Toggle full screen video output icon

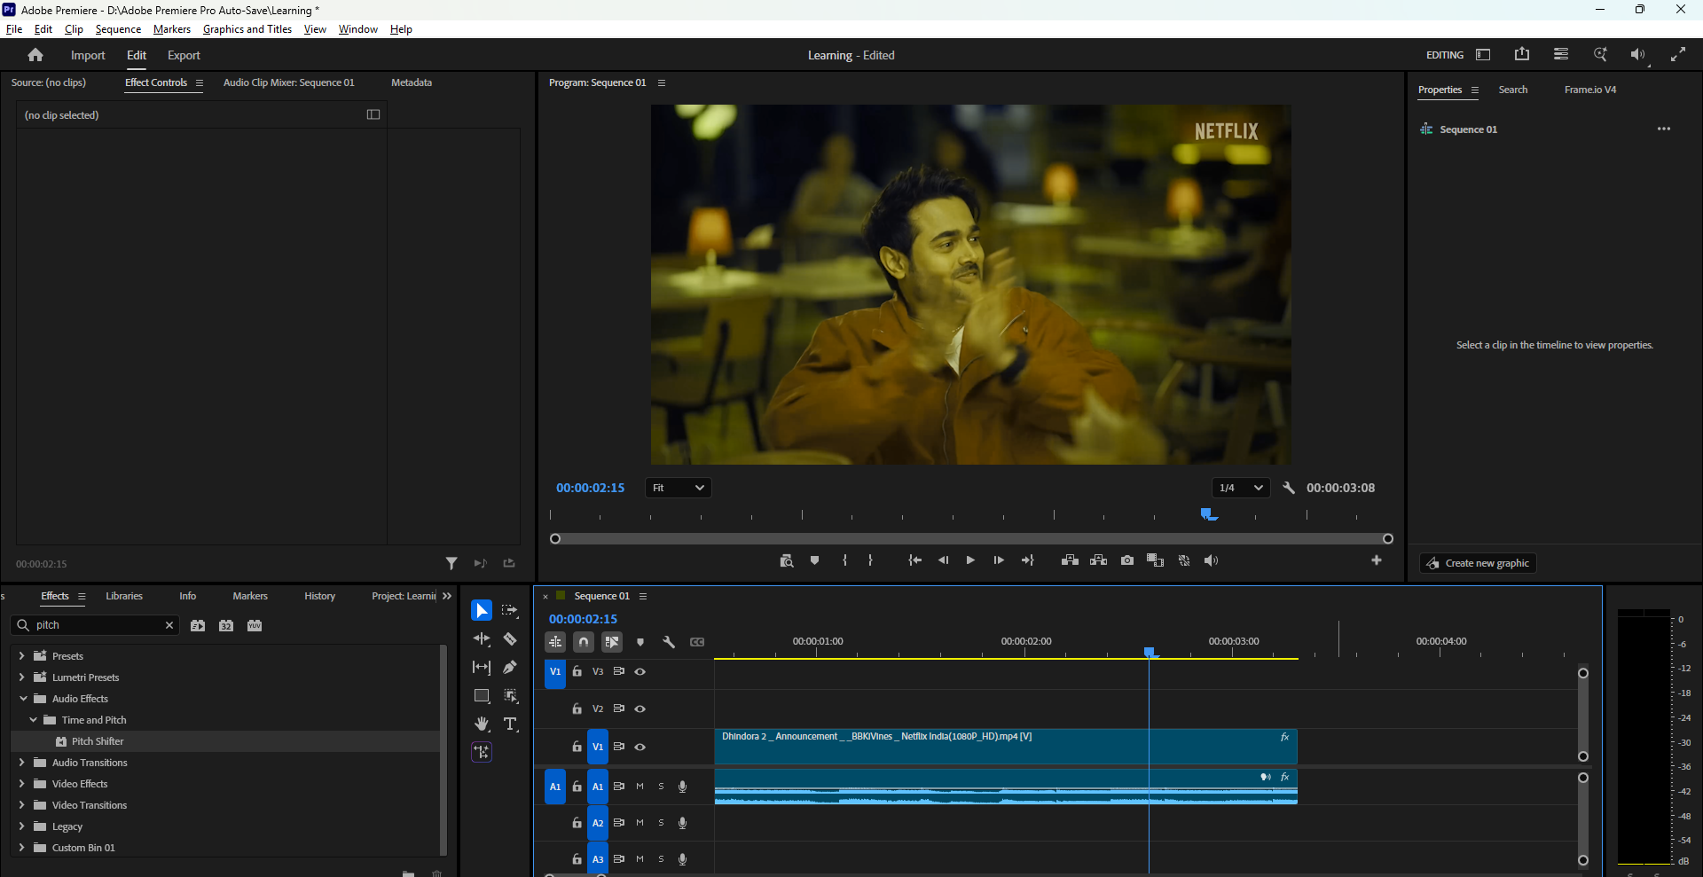point(1678,54)
